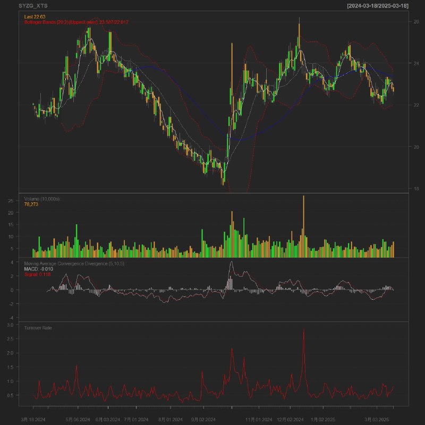
Task: Select the 78,273 volume value
Action: coord(32,204)
